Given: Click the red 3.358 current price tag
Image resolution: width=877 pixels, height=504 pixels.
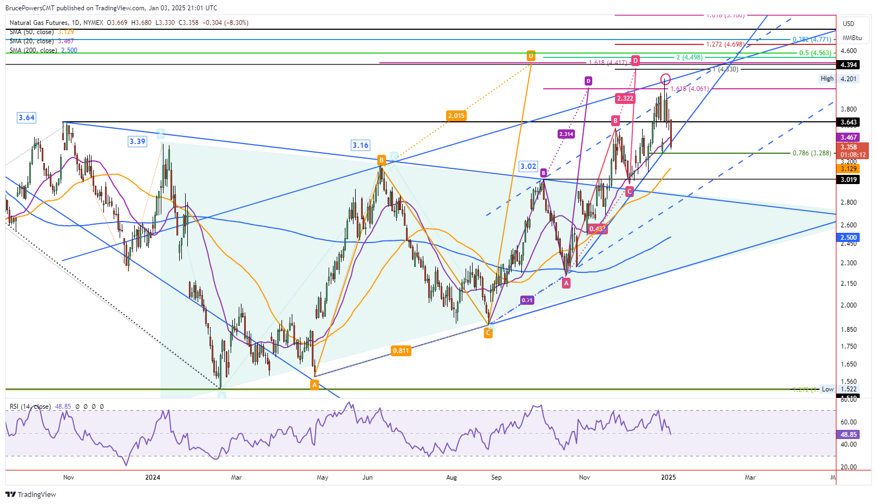Looking at the screenshot, I should tap(853, 150).
